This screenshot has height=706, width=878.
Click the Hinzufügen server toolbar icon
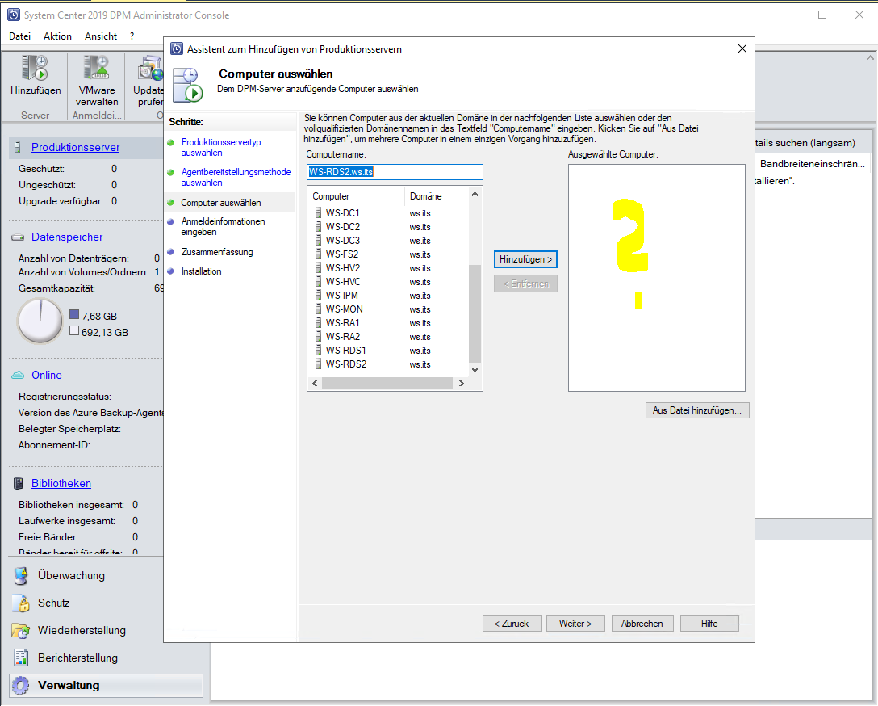pos(35,68)
